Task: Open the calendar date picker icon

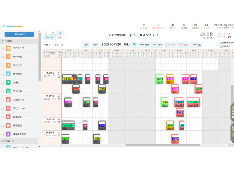Action: click(134, 45)
